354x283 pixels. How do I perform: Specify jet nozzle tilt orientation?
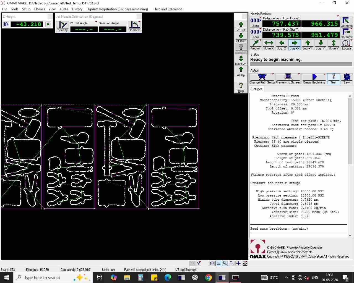(x=63, y=27)
